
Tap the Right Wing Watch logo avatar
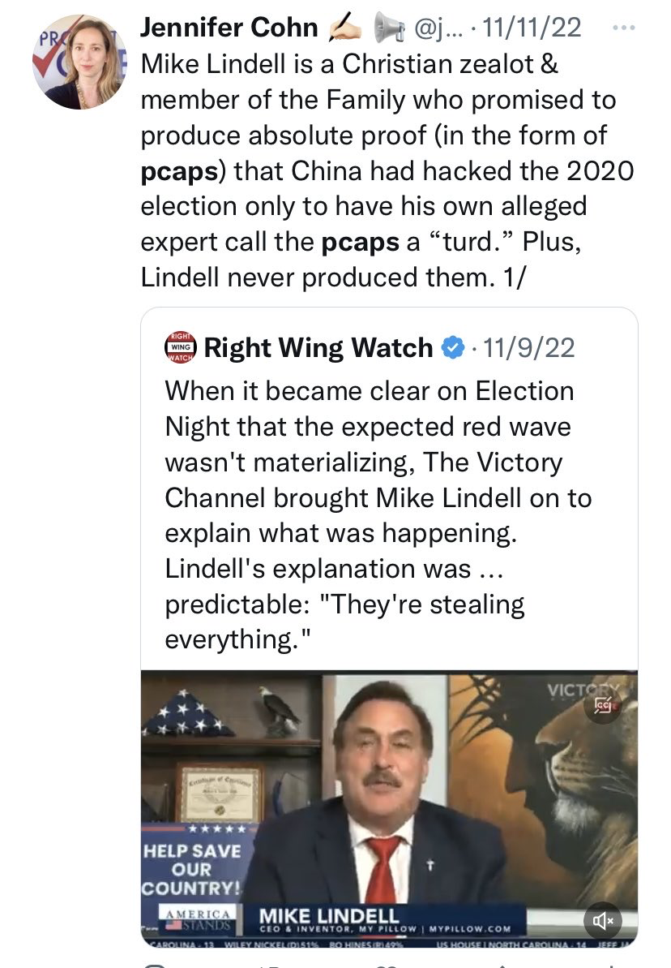point(181,347)
